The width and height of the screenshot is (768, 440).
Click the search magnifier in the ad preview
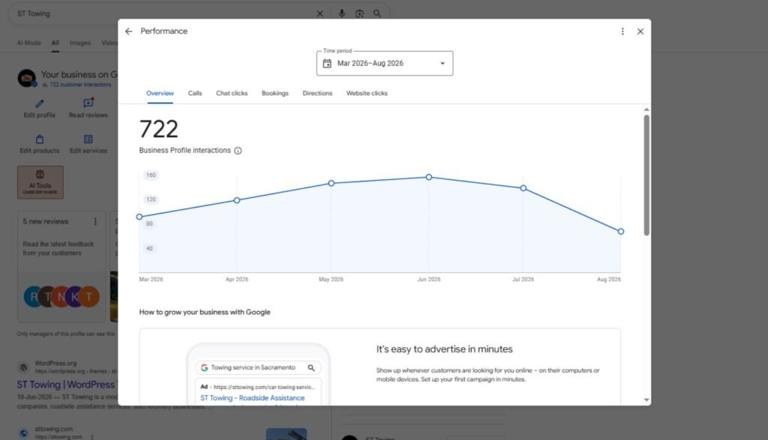[x=311, y=367]
